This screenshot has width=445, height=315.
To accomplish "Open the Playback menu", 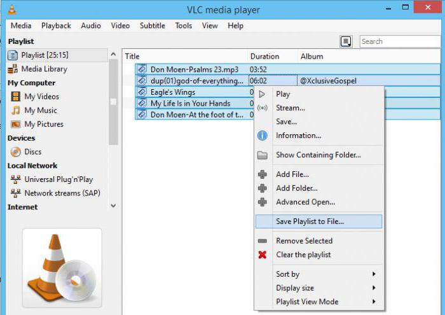I will pos(56,25).
